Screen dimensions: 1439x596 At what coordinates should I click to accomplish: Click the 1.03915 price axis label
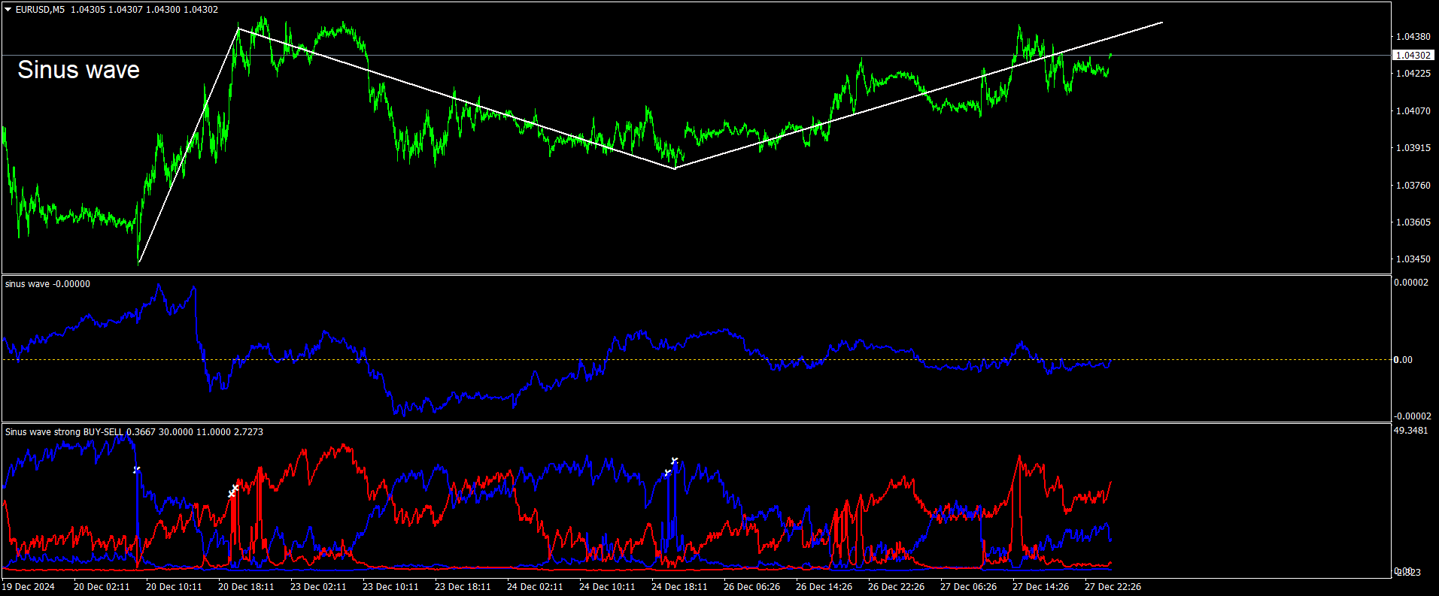[x=1413, y=148]
